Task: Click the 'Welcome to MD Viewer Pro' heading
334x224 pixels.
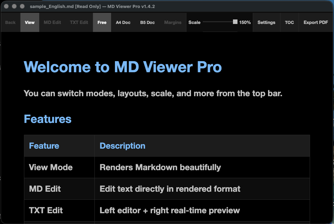Action: pos(123,67)
